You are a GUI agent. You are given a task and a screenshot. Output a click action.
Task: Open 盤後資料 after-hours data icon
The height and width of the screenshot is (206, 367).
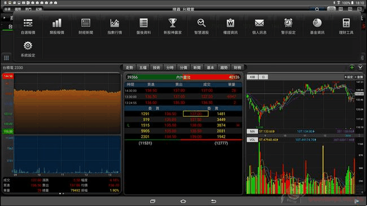[143, 26]
